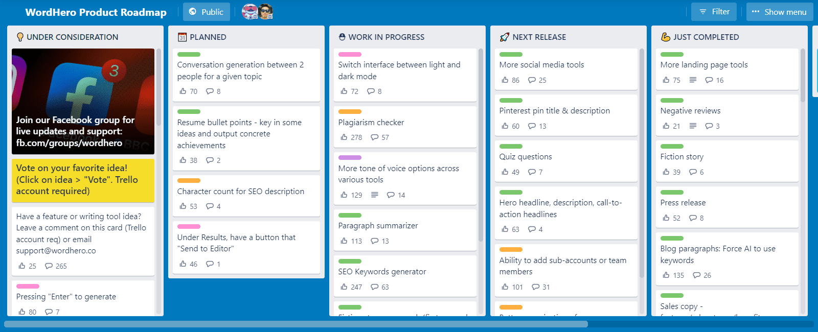
Task: Click comment bubble on Ability to add sub-accounts card
Action: point(535,287)
